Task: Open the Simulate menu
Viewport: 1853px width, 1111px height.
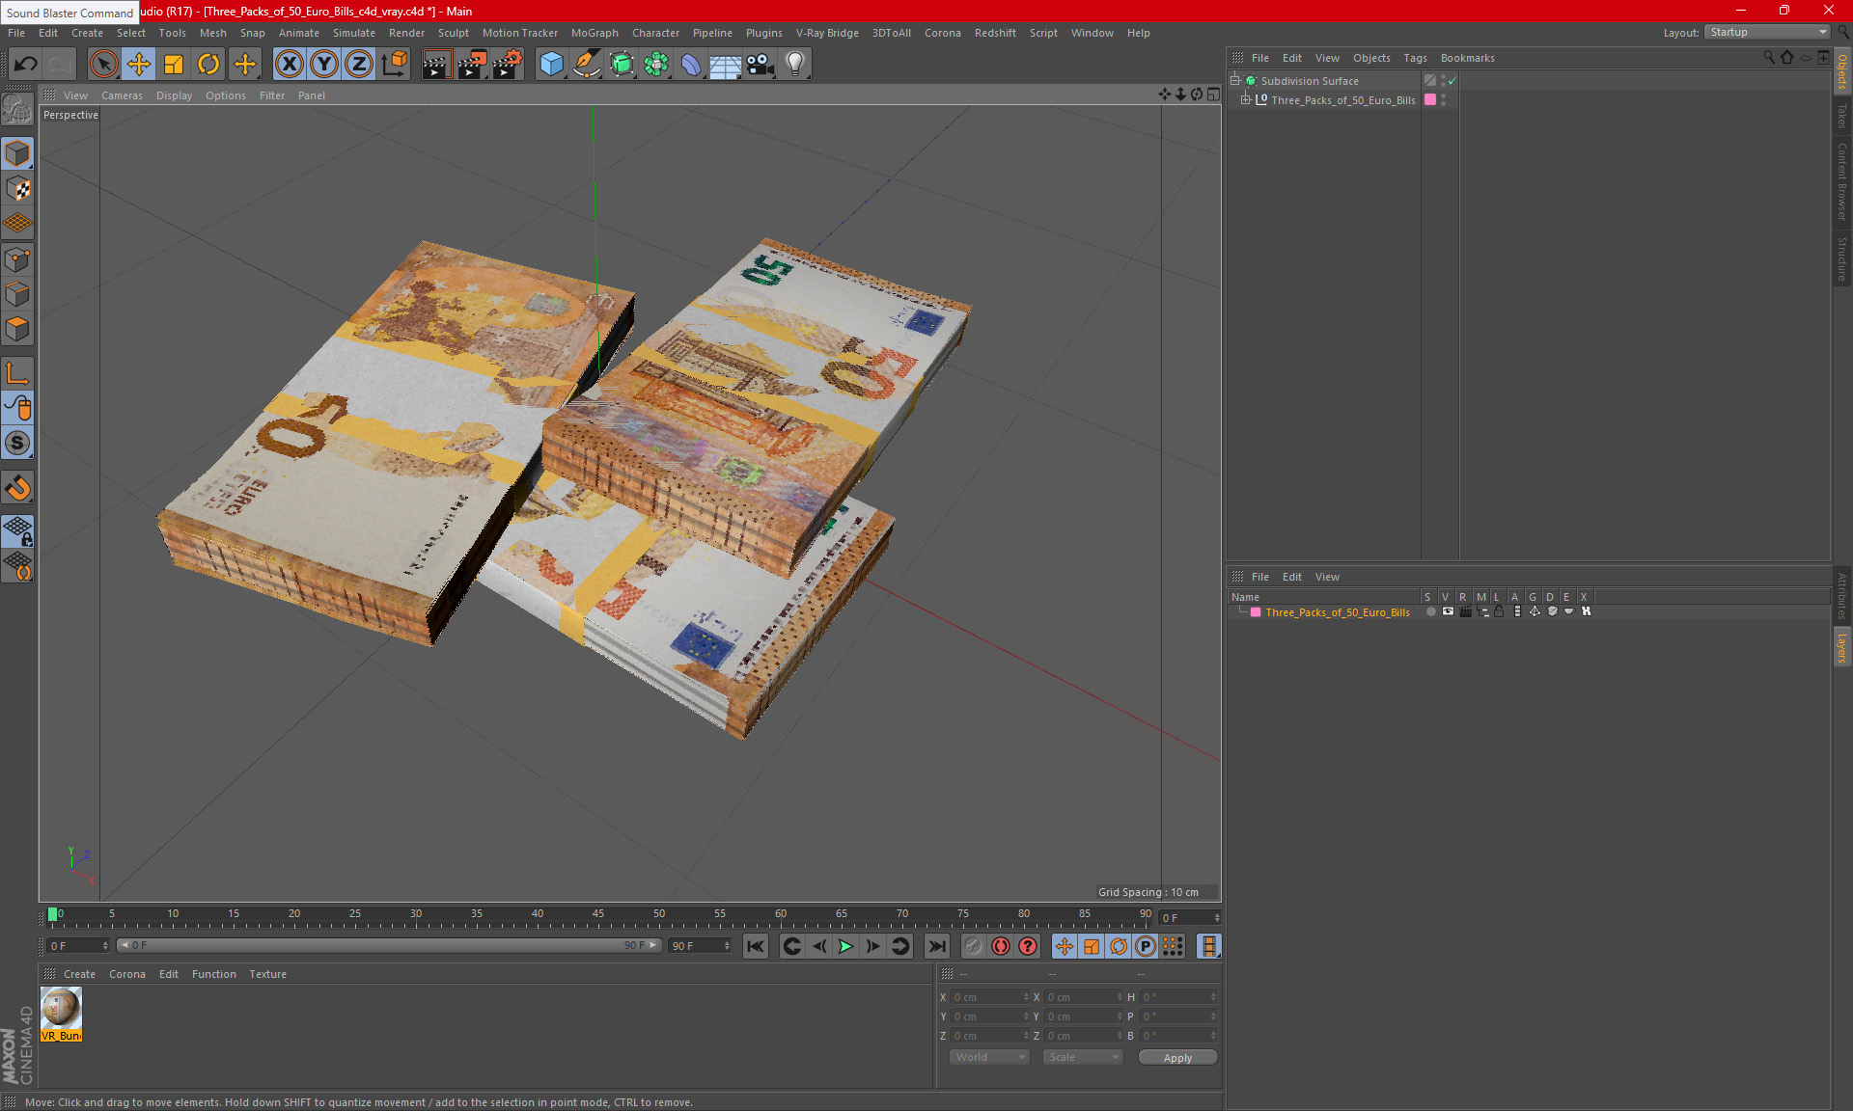Action: pos(354,33)
